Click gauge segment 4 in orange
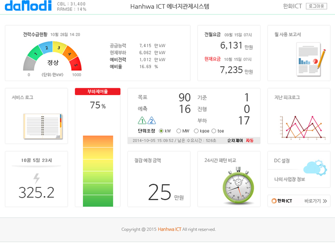 [69, 53]
